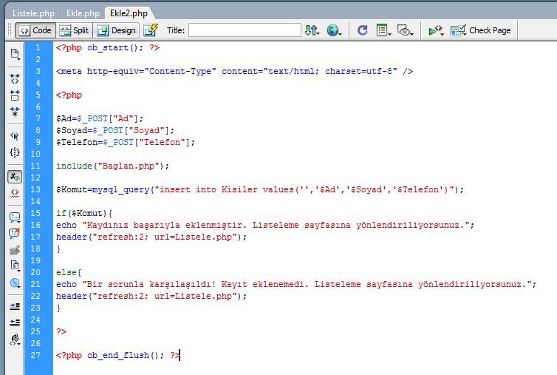Click the Check Page button

click(481, 30)
